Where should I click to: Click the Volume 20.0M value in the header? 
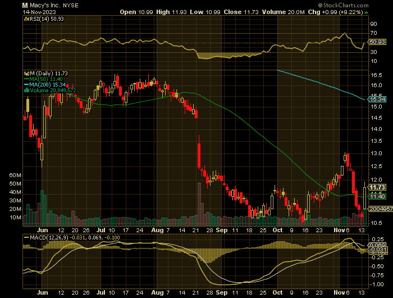coord(284,12)
